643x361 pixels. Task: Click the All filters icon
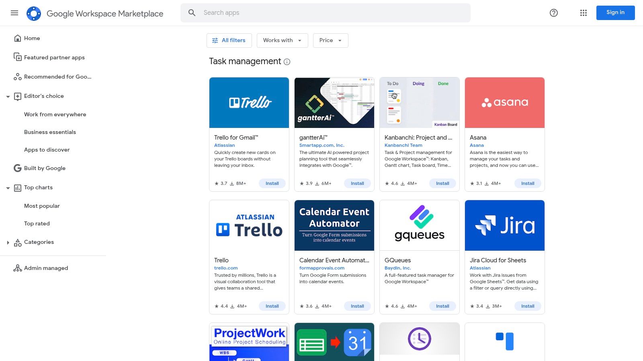click(x=215, y=40)
